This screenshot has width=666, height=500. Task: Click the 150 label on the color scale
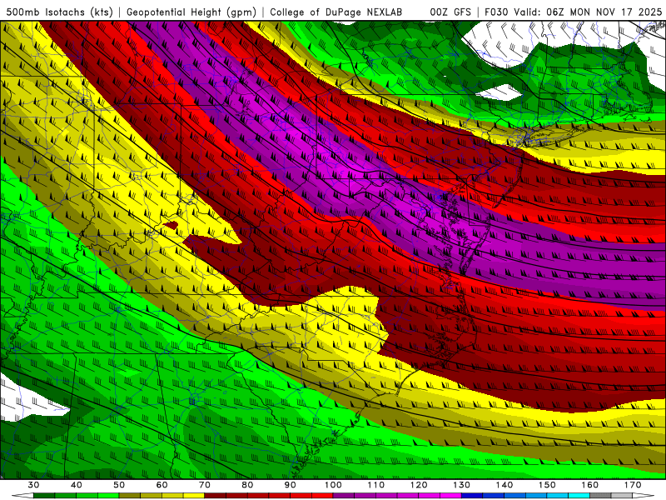tap(547, 485)
